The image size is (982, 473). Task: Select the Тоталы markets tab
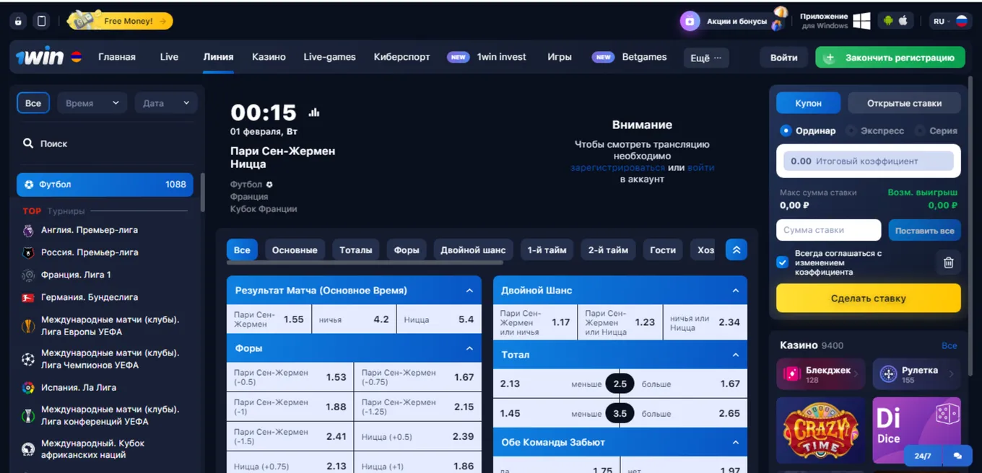(356, 250)
